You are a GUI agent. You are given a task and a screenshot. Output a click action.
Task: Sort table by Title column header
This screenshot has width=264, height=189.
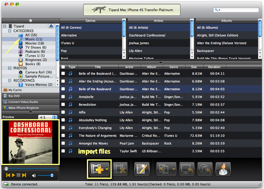pyautogui.click(x=98, y=67)
